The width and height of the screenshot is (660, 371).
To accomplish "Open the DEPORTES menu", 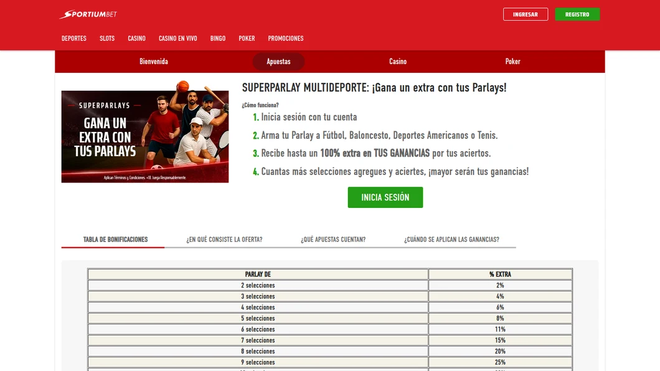I will 73,38.
